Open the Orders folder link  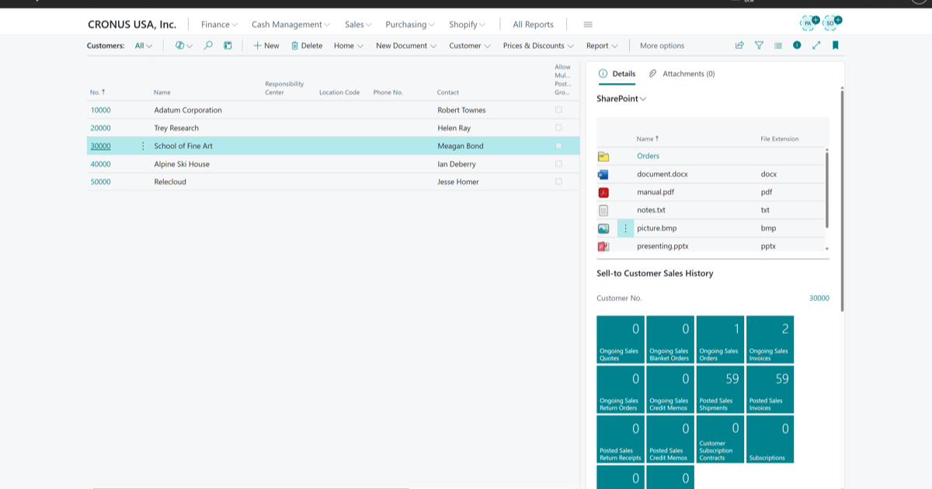pos(648,156)
